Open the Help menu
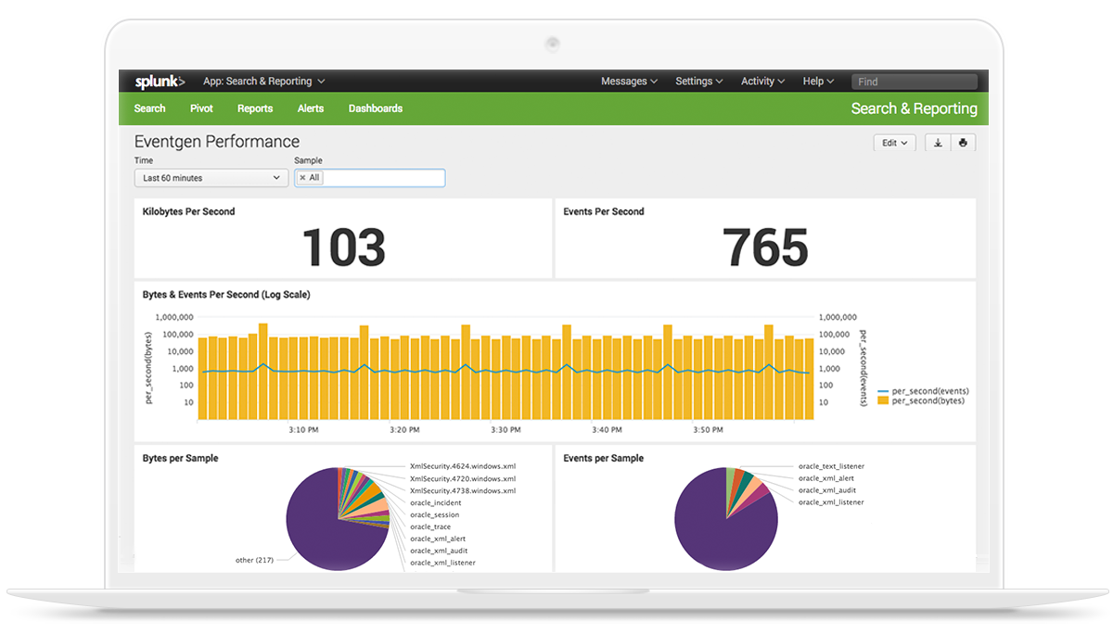Screen dimensions: 1113x634 tap(818, 82)
